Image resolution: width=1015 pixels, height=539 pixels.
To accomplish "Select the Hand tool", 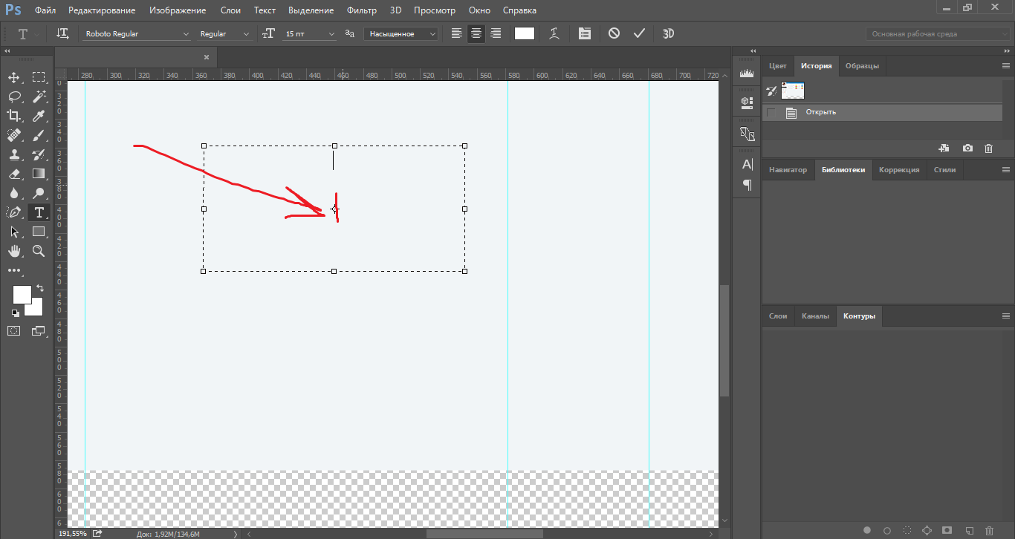I will coord(14,251).
